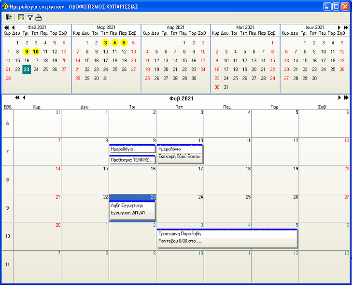Image resolution: width=352 pixels, height=285 pixels.
Task: Go to next month in main calendar
Action: pyautogui.click(x=339, y=98)
